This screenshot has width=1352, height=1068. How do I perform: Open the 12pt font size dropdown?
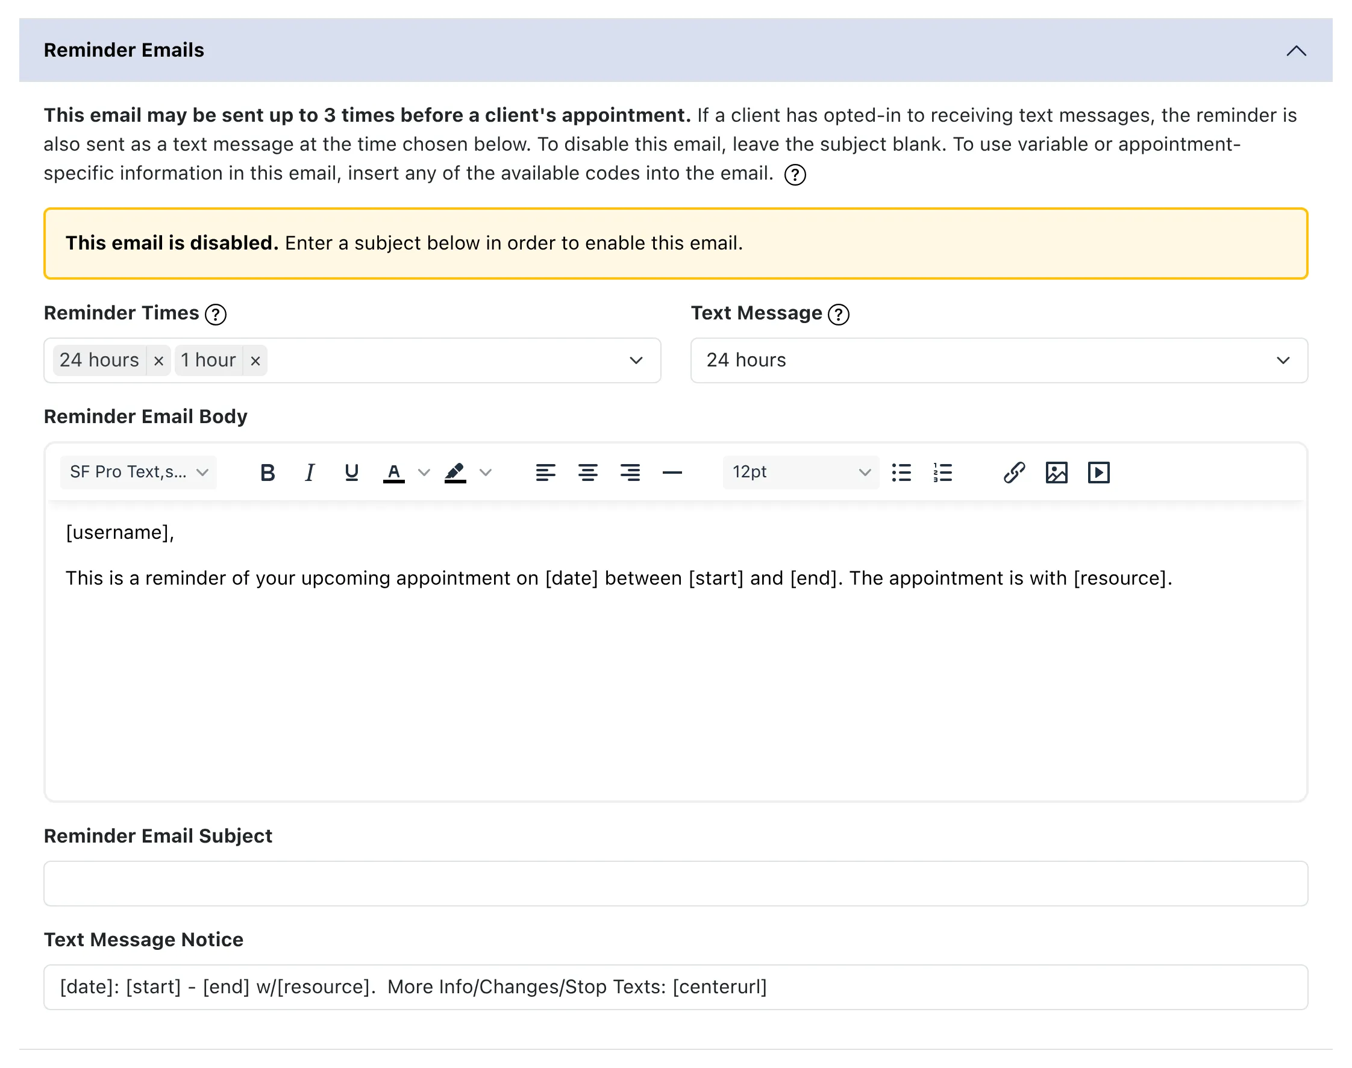point(801,472)
